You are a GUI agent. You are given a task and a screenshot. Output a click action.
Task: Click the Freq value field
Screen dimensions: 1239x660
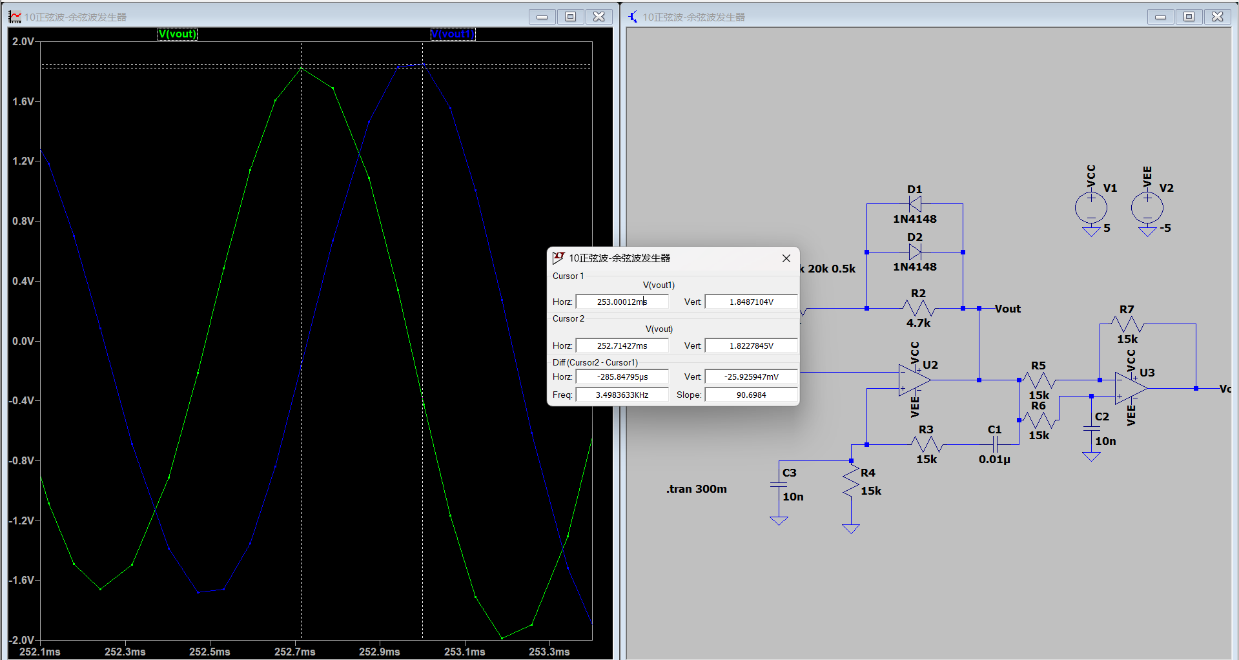pos(622,395)
